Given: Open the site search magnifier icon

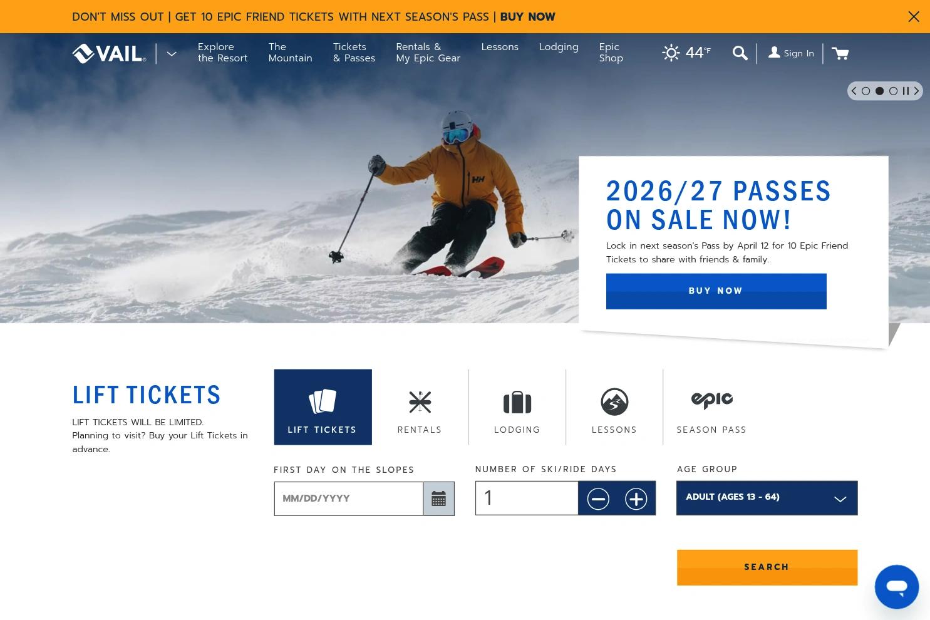Looking at the screenshot, I should 740,53.
